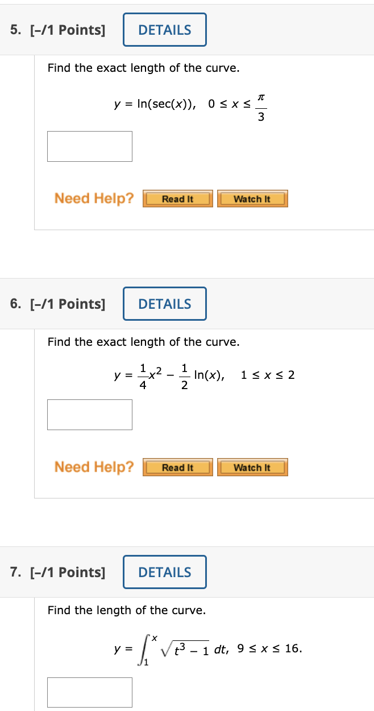
Task: Select the integral equation in problem 7
Action: (x=210, y=648)
